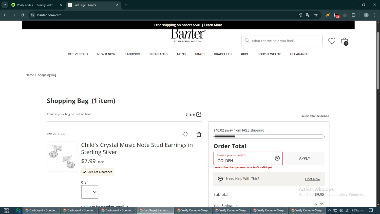Open the BODY JEWELRY menu
380x214 pixels.
269,54
